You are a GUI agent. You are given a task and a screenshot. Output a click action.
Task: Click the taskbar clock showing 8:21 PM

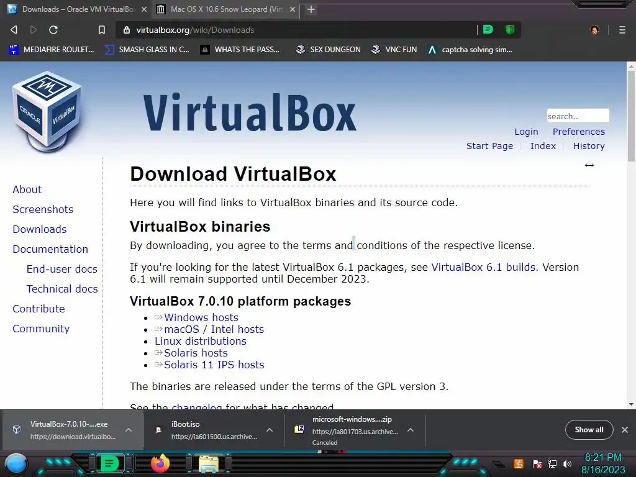click(x=603, y=463)
